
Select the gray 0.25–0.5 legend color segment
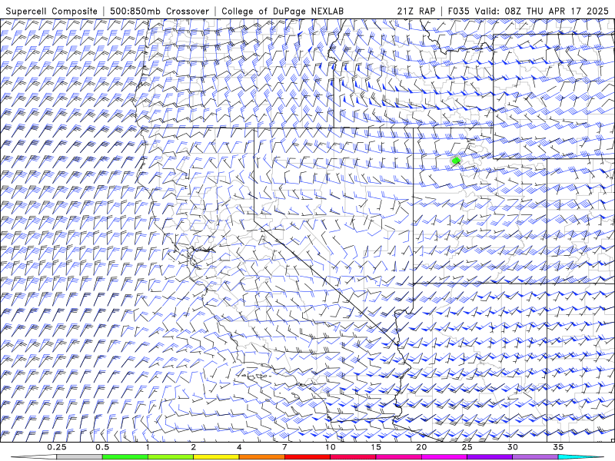(x=80, y=457)
